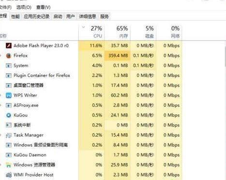This screenshot has width=226, height=180.
Task: Select the Adobe Flash Player 23.0 r0 name
Action: [41, 46]
